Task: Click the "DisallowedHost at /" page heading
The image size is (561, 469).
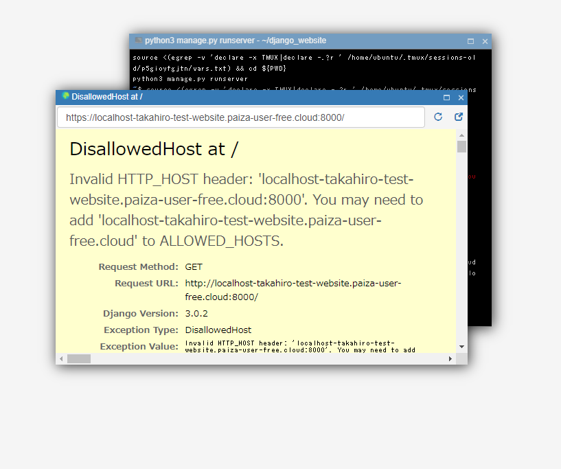Action: [154, 149]
